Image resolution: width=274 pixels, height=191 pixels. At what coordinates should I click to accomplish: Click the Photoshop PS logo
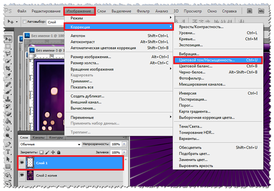coord(8,11)
